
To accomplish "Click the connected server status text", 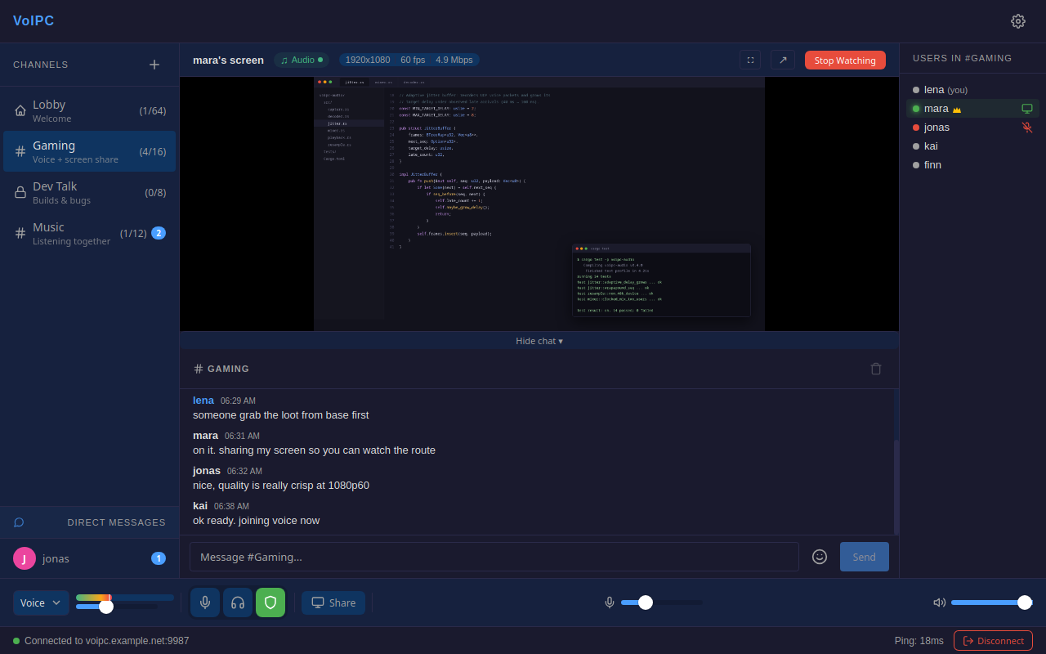I will 107,641.
